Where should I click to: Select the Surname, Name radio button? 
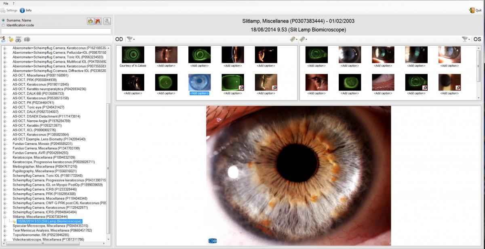click(x=4, y=20)
